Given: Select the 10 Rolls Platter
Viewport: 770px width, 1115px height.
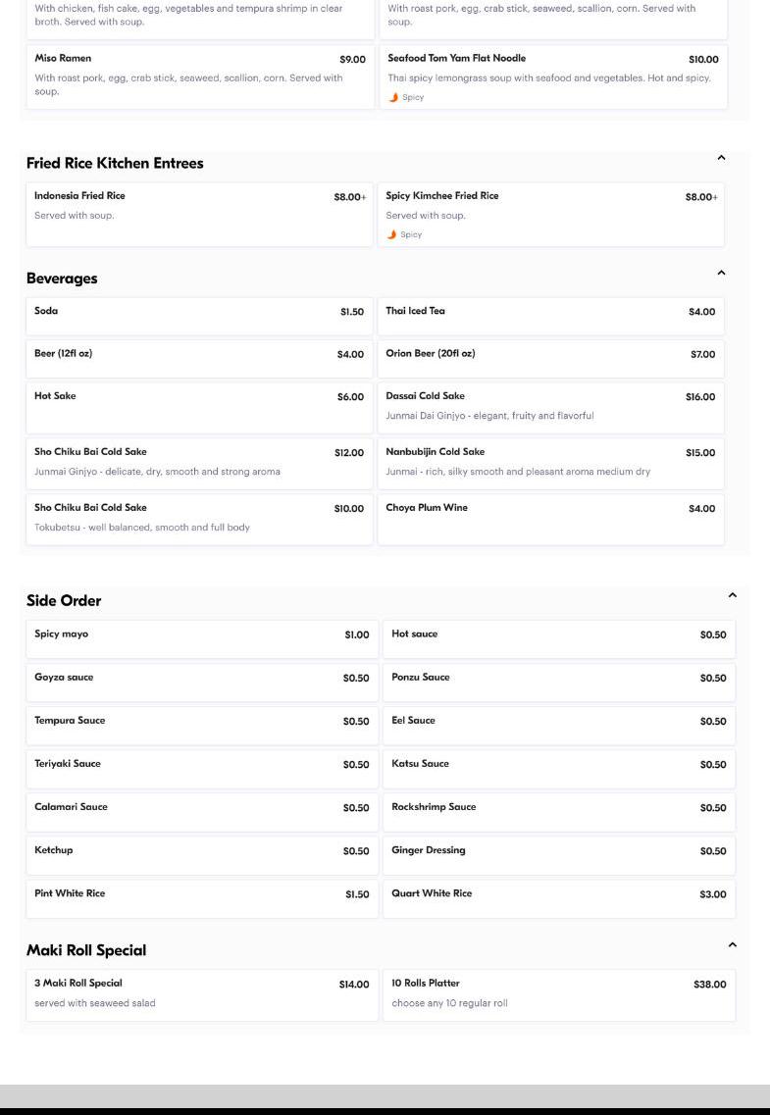Looking at the screenshot, I should [558, 994].
